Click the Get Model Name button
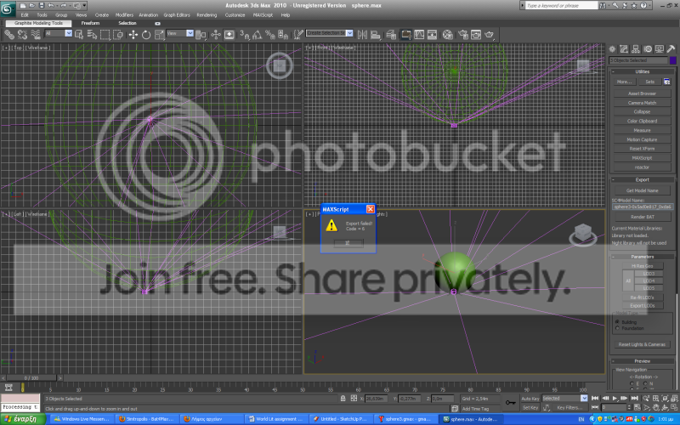This screenshot has height=425, width=680. pyautogui.click(x=643, y=190)
